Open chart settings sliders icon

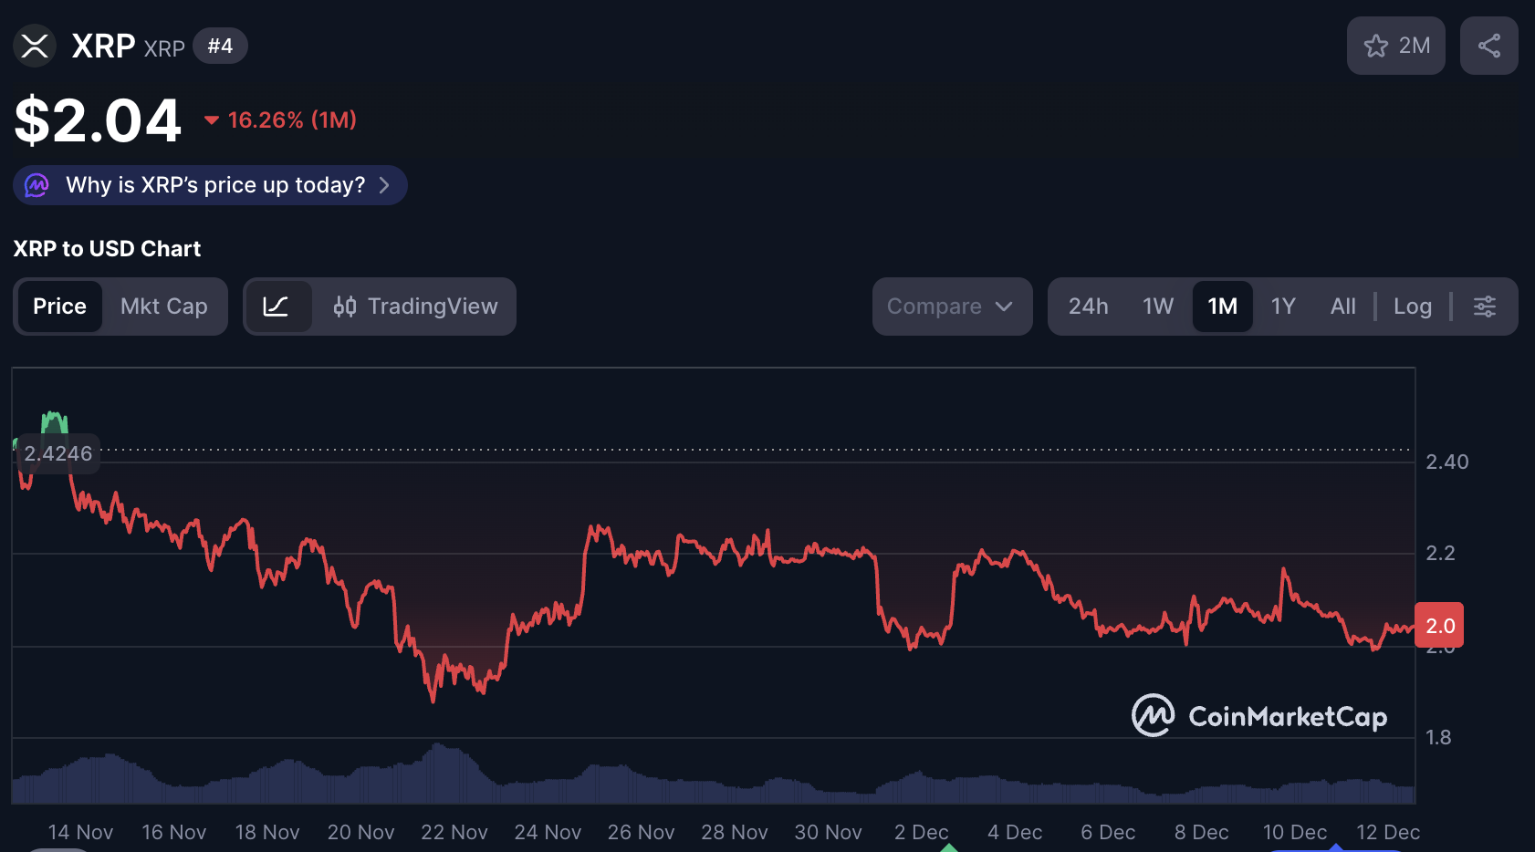click(x=1484, y=307)
